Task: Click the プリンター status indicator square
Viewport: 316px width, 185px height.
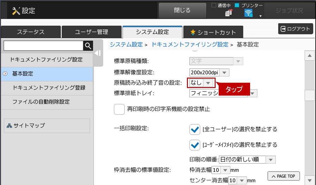Action: point(237,6)
